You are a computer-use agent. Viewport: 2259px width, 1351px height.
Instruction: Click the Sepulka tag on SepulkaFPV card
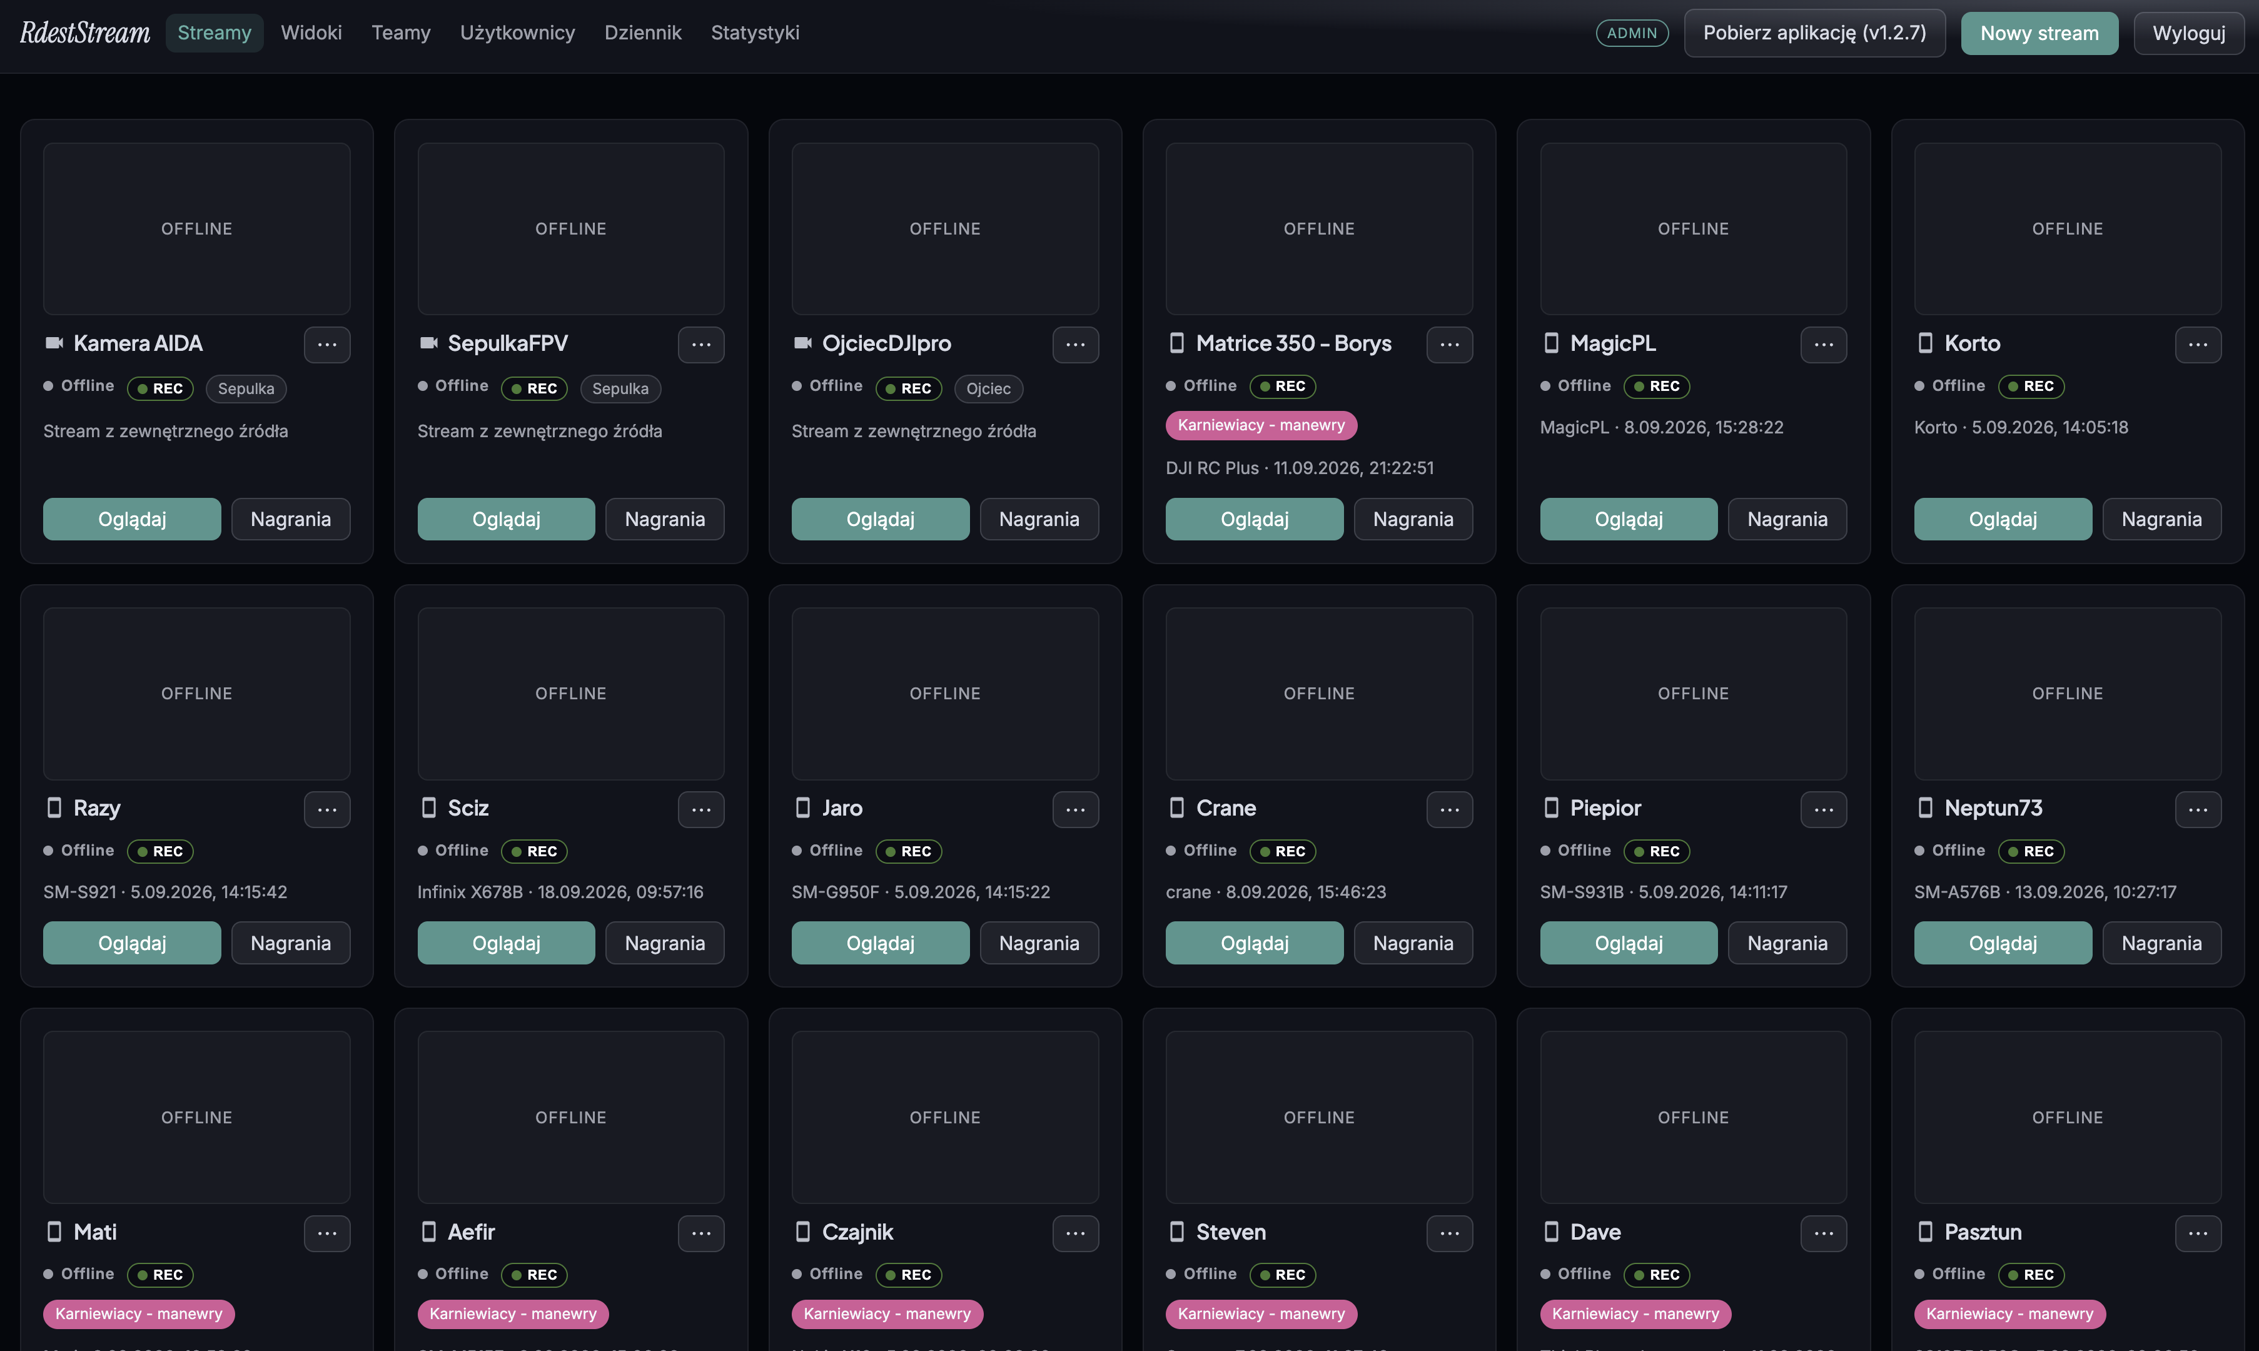click(x=620, y=389)
